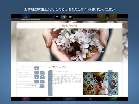The height and width of the screenshot is (104, 139).
Task: Move 作者について ページ tab up
Action: click(x=42, y=77)
